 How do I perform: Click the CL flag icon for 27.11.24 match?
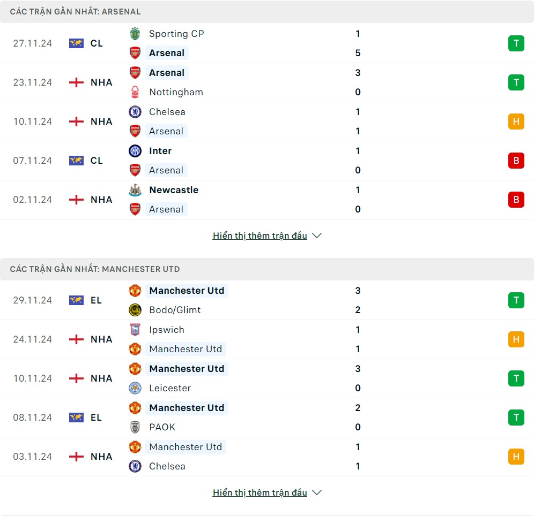coord(76,43)
